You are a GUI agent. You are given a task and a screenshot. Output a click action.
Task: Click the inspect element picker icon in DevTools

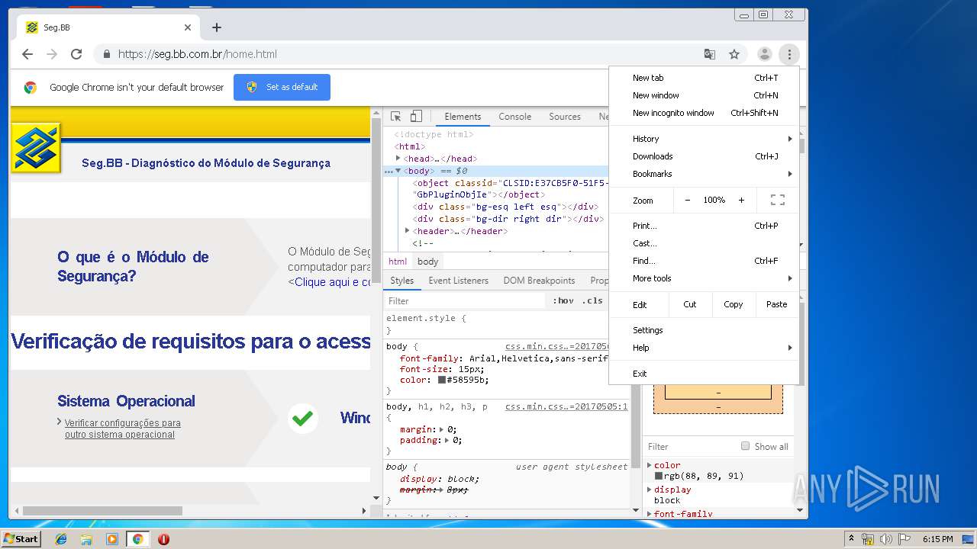point(396,117)
